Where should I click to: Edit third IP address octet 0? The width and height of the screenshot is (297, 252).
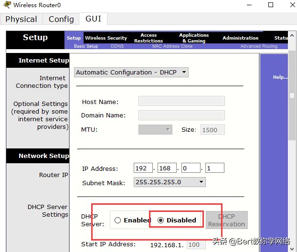pos(191,168)
